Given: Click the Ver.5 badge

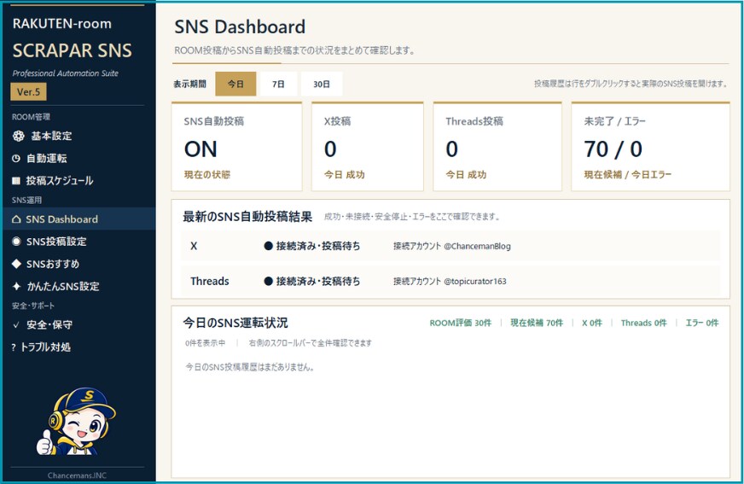Looking at the screenshot, I should pyautogui.click(x=28, y=92).
